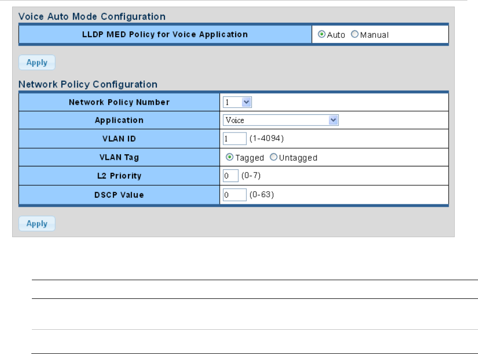Click the VLAN ID row label
Image resolution: width=478 pixels, height=354 pixels.
click(x=119, y=139)
